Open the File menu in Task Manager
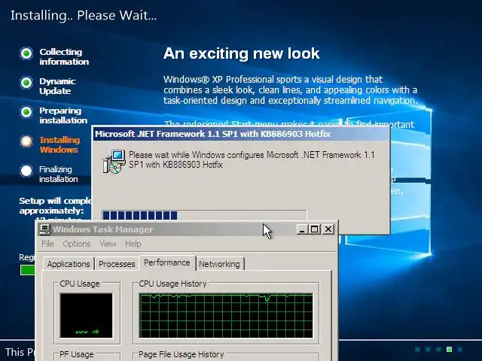The height and width of the screenshot is (361, 482). (47, 244)
